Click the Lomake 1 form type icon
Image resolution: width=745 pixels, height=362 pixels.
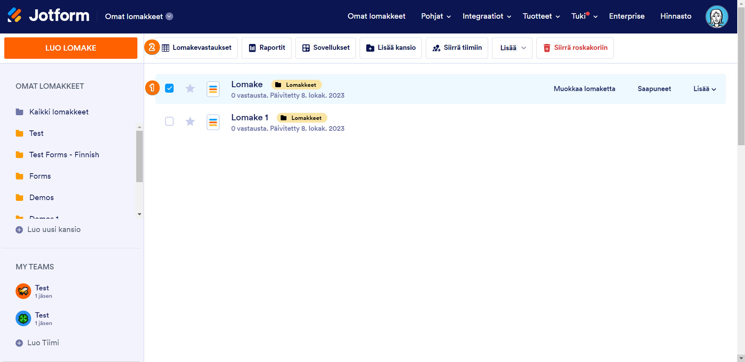pyautogui.click(x=213, y=122)
